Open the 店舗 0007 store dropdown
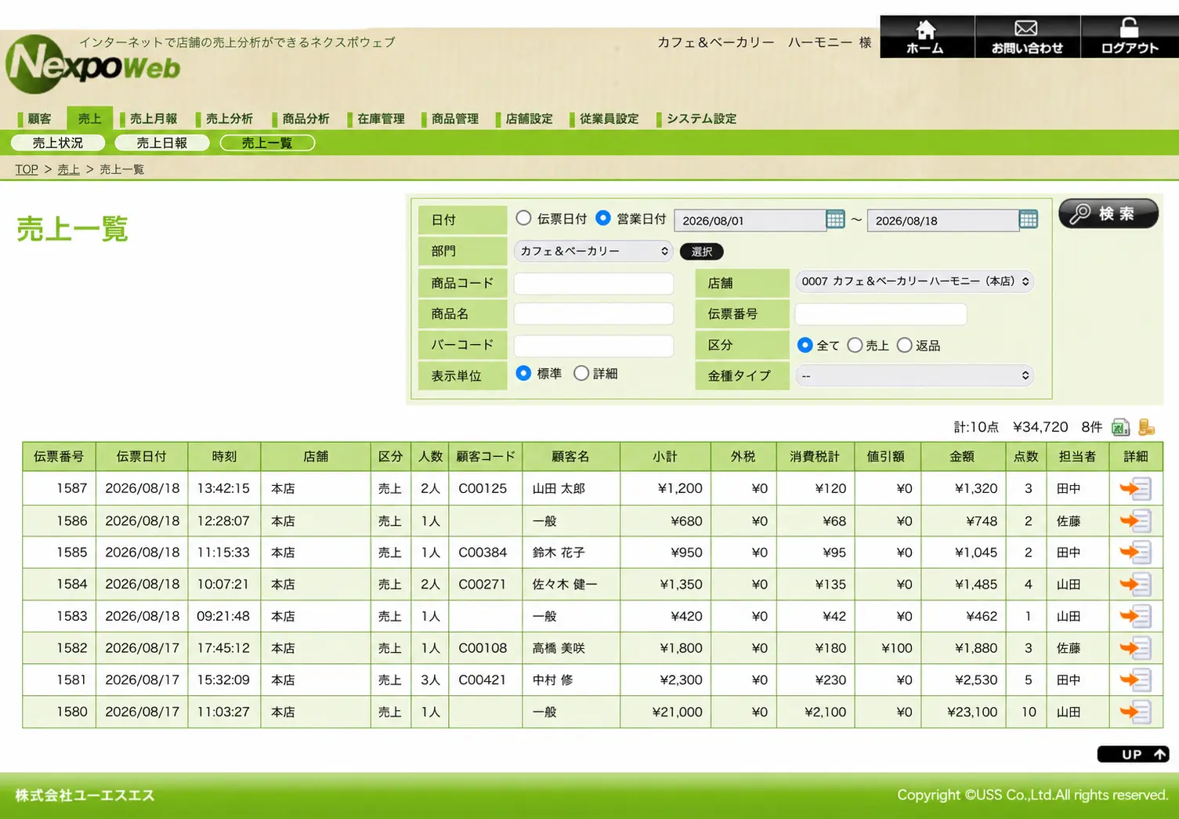The width and height of the screenshot is (1179, 819). pos(914,281)
